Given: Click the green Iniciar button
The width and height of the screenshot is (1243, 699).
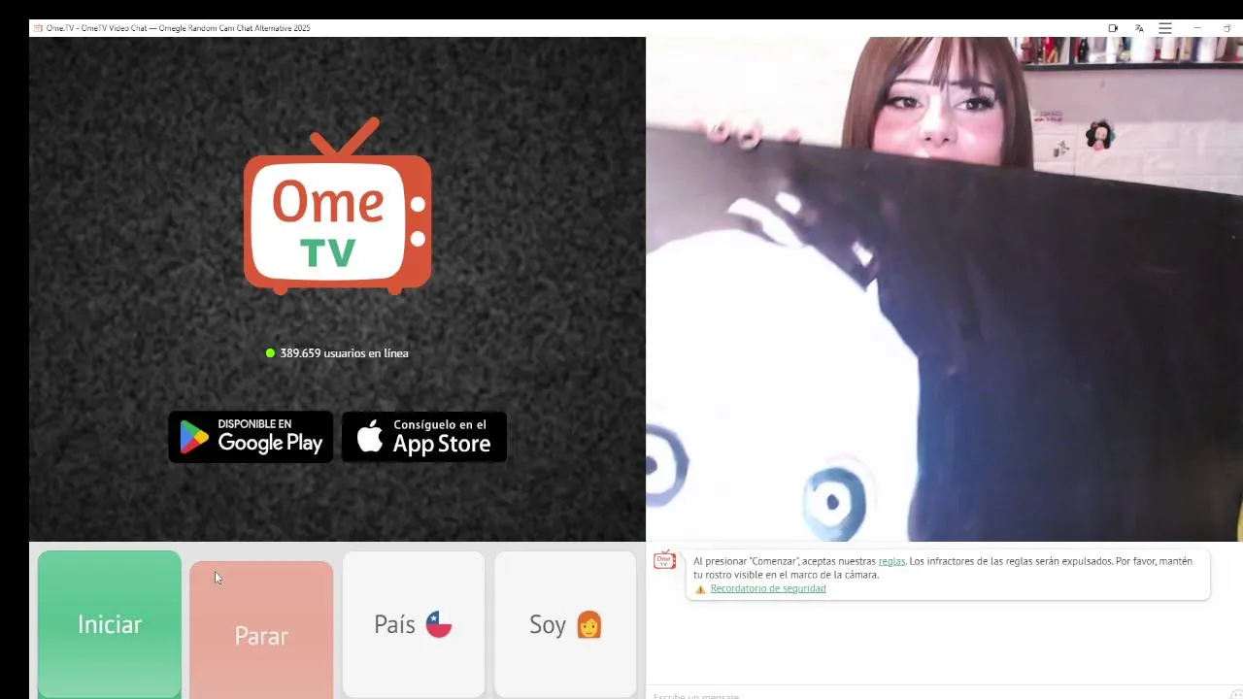Looking at the screenshot, I should coord(110,624).
